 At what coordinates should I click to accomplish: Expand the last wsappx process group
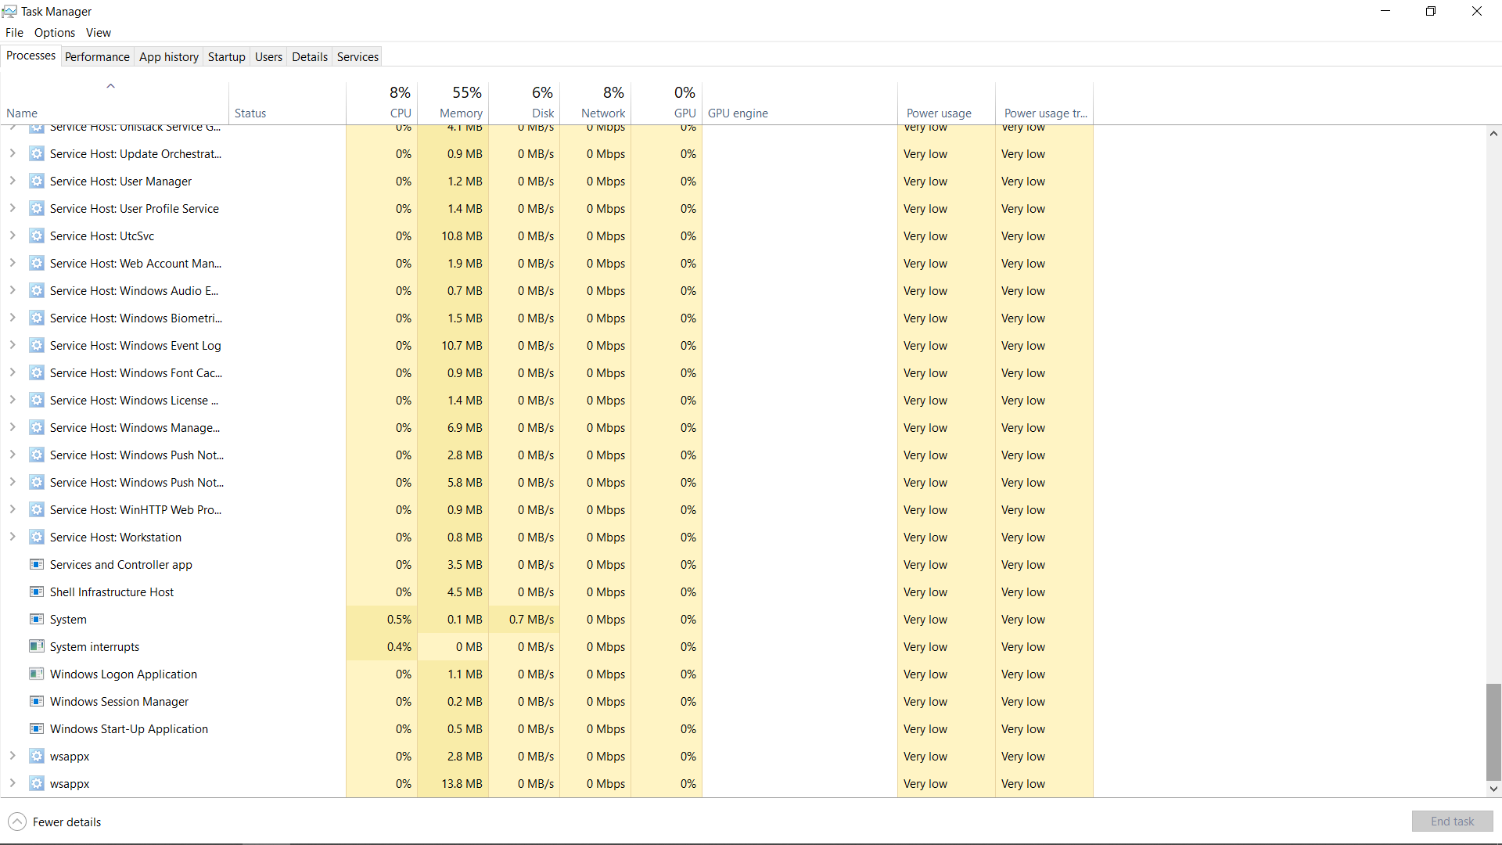13,783
